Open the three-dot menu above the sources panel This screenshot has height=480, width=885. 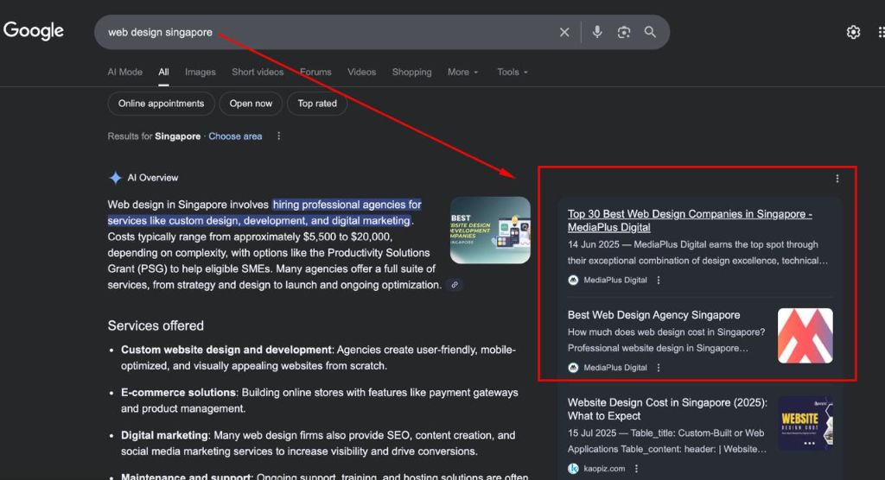tap(837, 179)
